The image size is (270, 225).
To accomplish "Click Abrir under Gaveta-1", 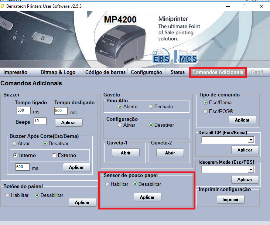I will tap(126, 153).
